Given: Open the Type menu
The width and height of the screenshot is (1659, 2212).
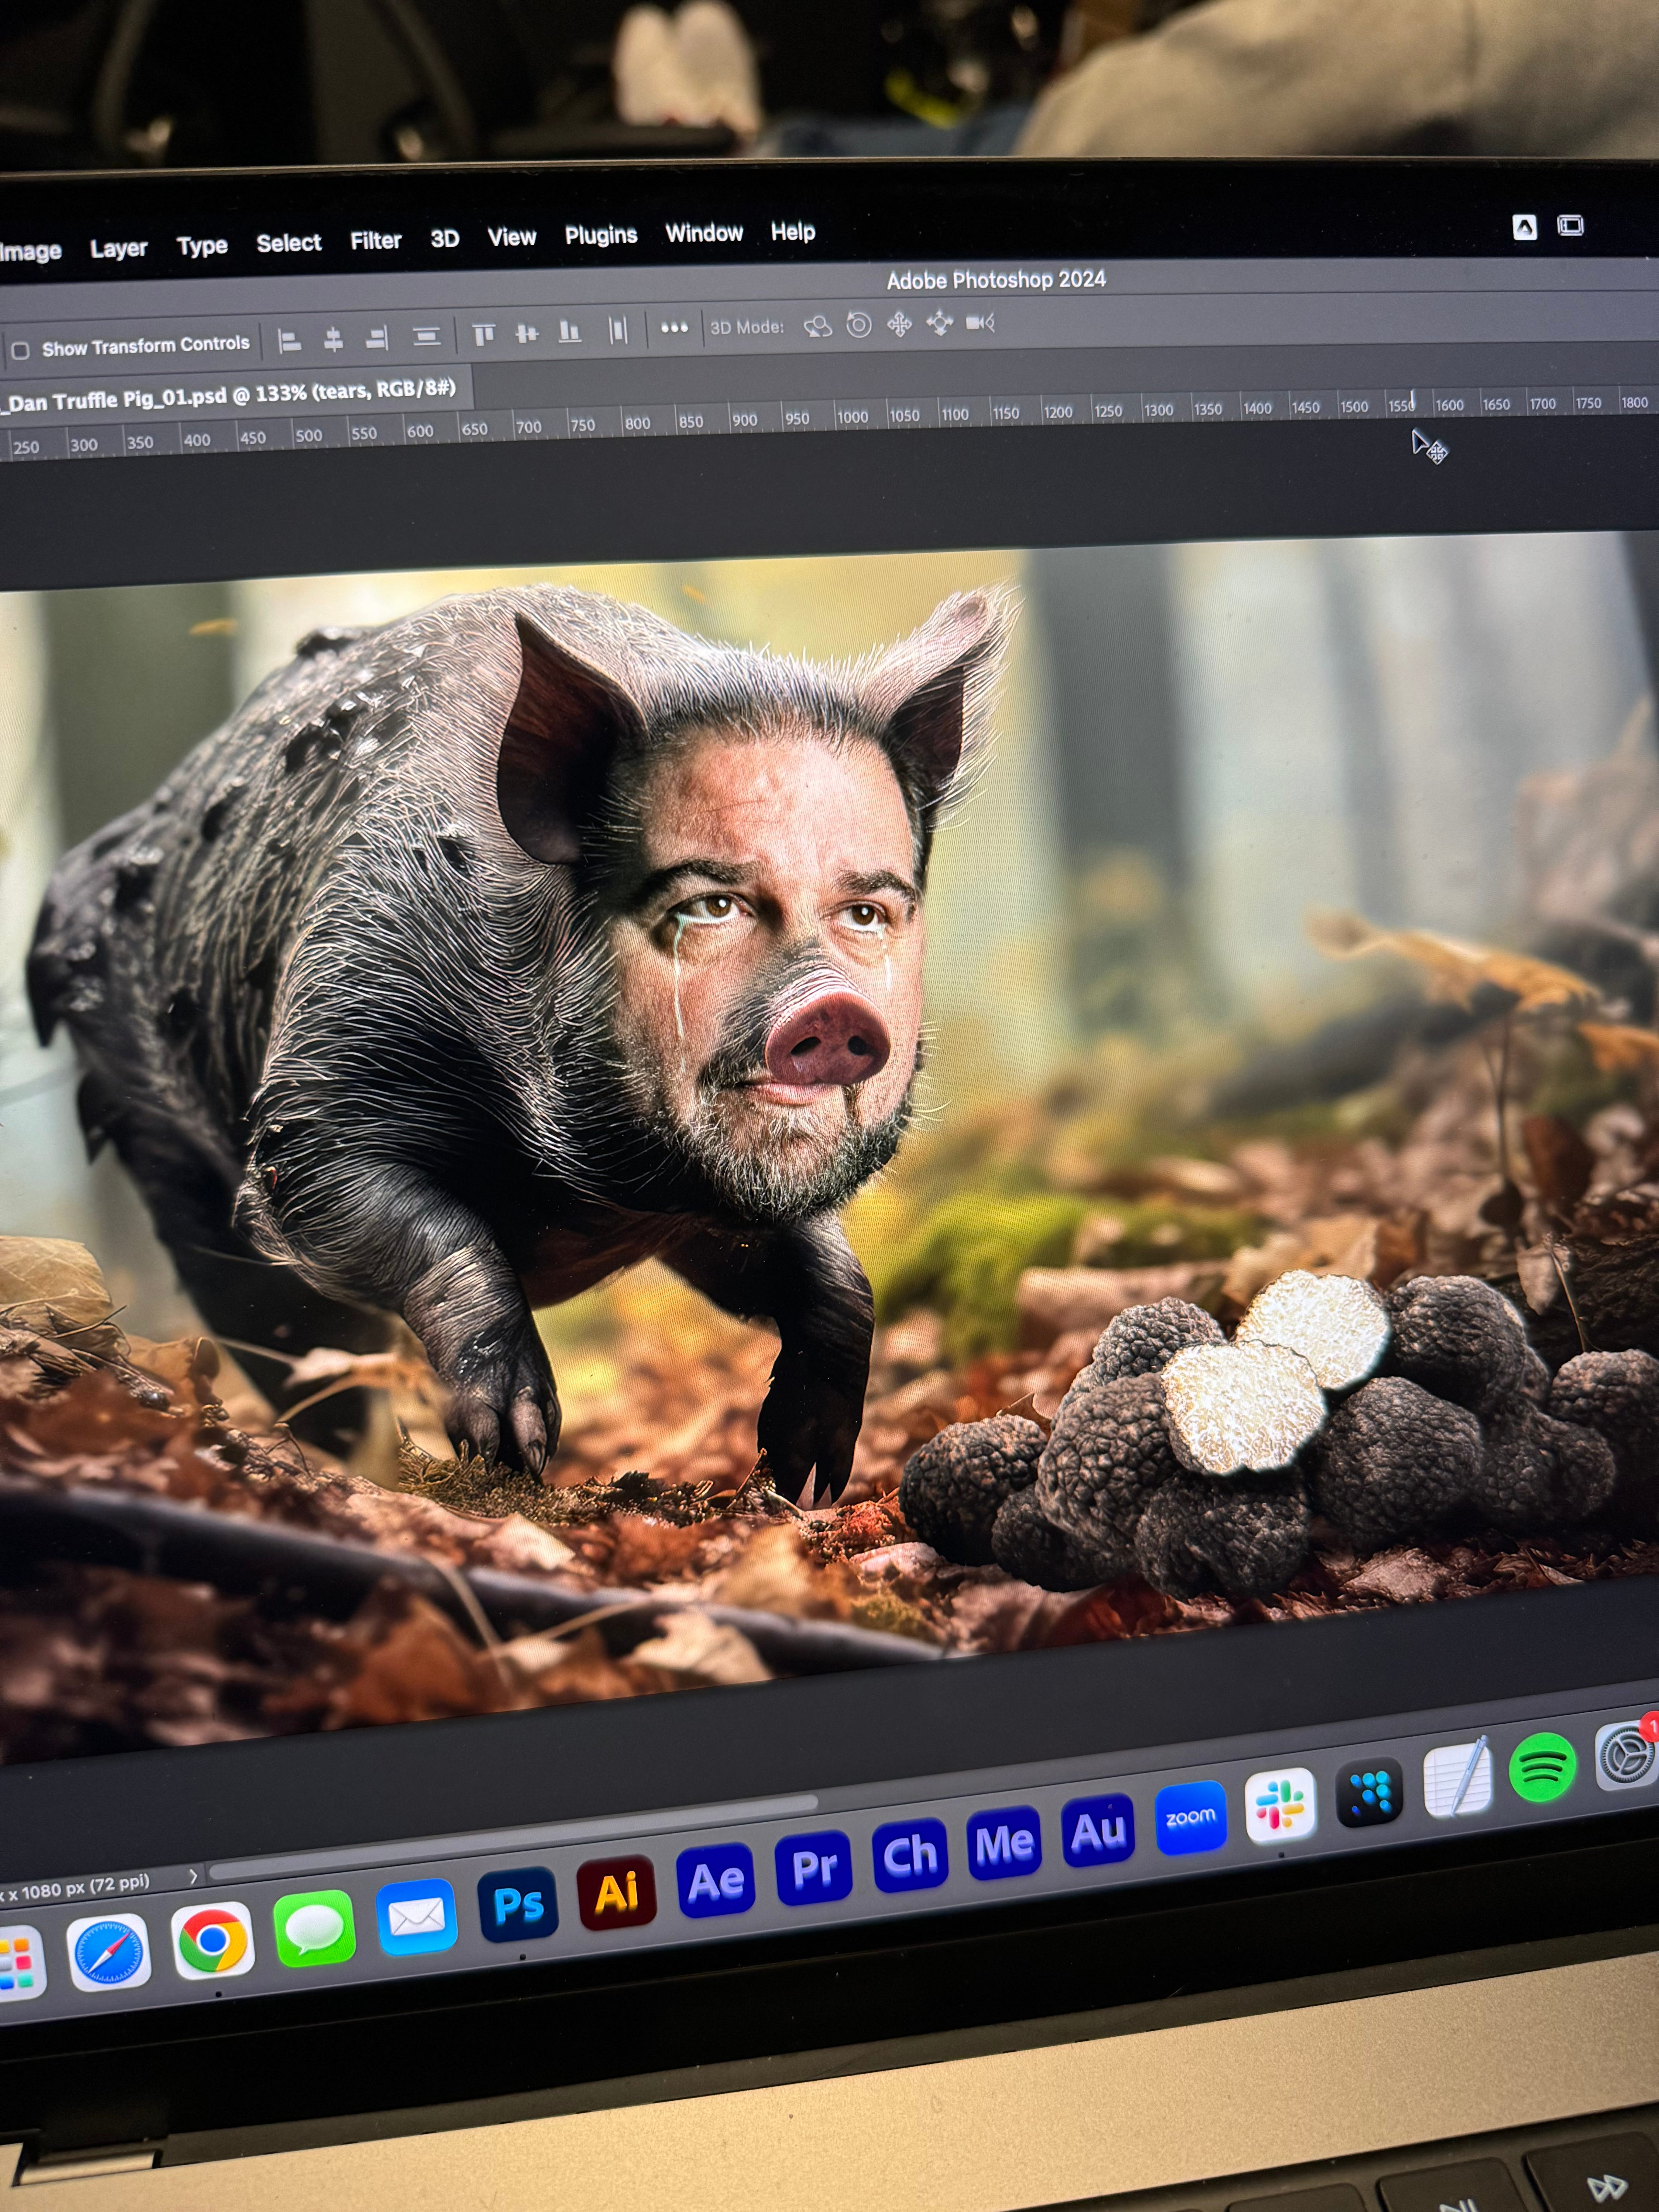Looking at the screenshot, I should pos(202,246).
